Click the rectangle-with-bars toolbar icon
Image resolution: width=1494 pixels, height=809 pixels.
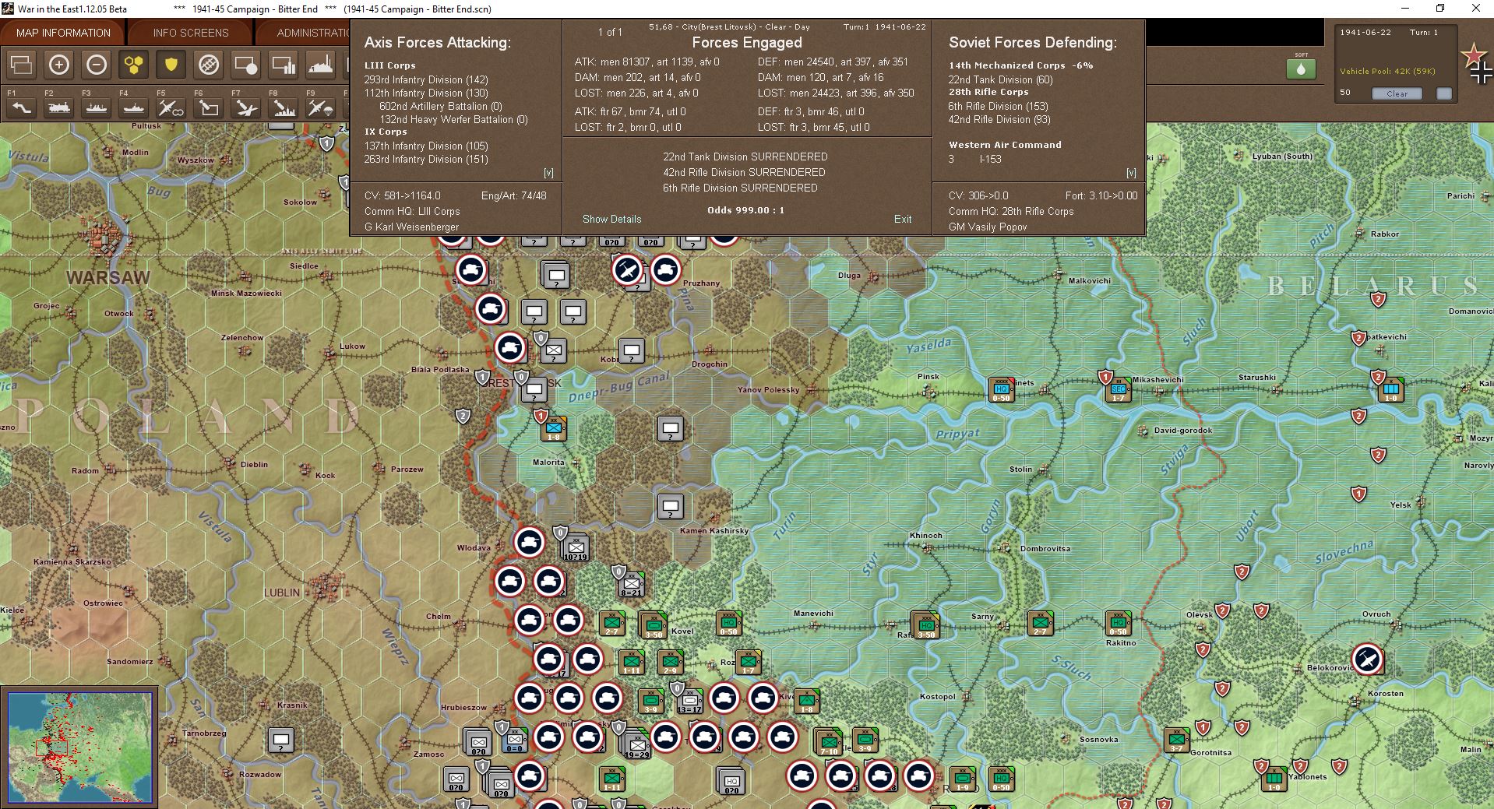pos(284,65)
